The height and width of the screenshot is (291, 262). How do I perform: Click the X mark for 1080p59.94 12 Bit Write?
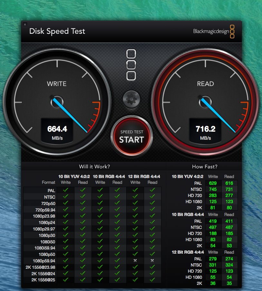135,260
